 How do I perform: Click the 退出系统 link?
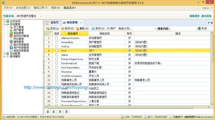pos(206,16)
